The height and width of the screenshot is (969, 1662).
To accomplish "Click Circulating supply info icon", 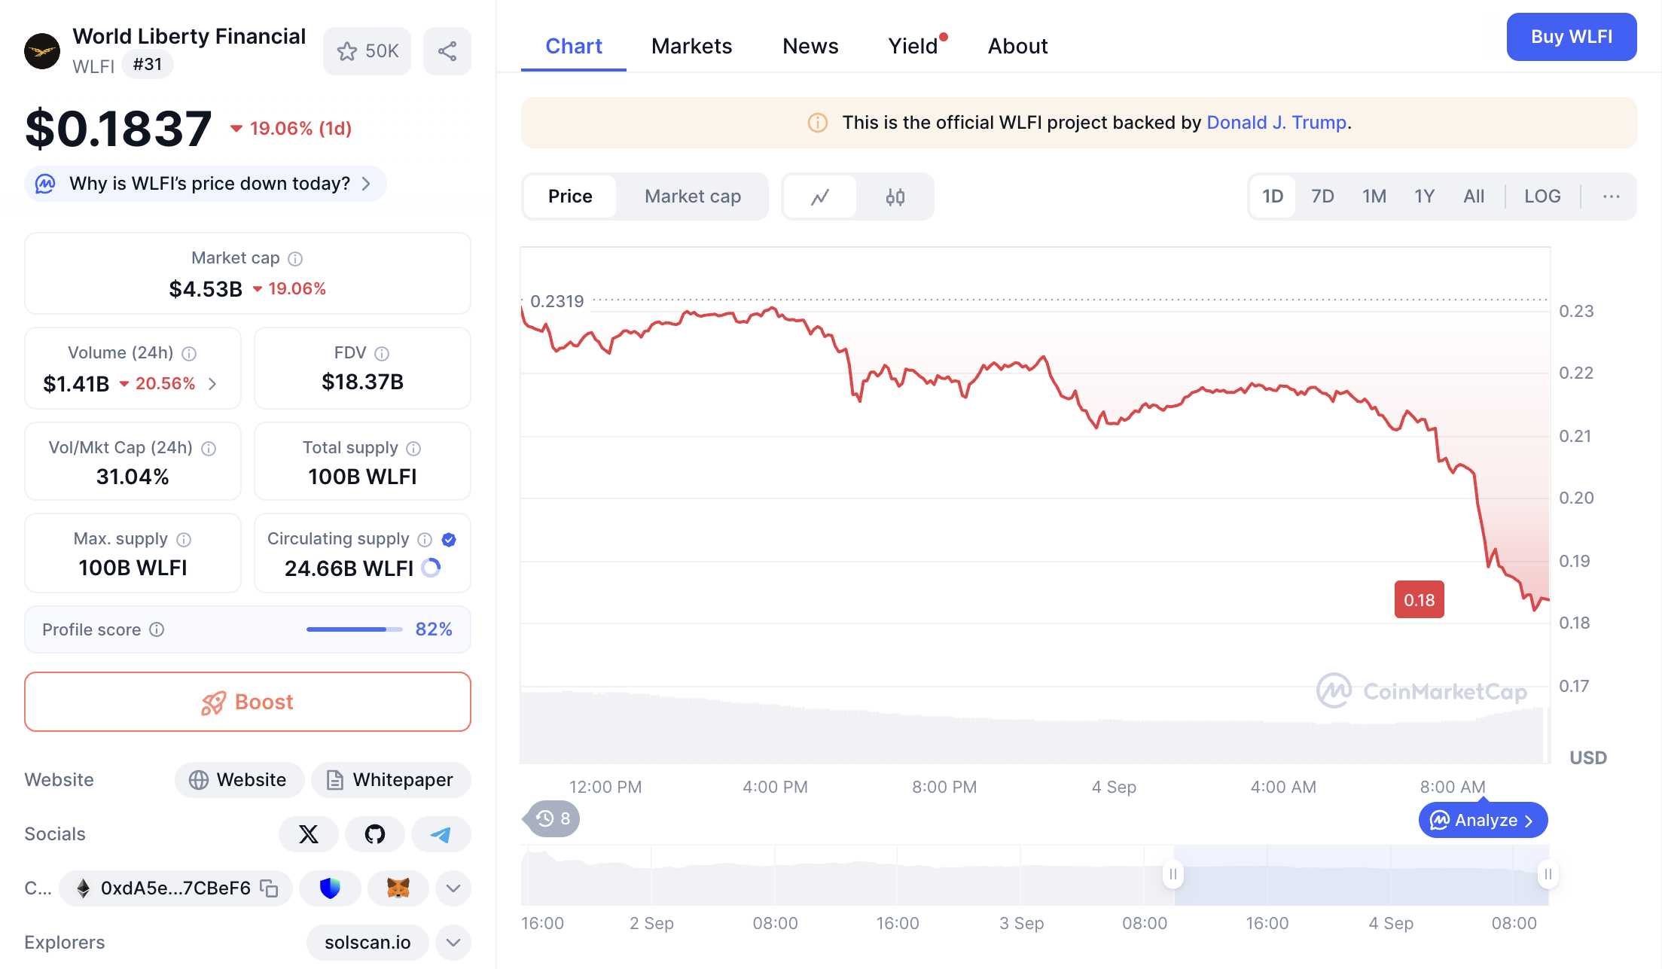I will pyautogui.click(x=425, y=540).
